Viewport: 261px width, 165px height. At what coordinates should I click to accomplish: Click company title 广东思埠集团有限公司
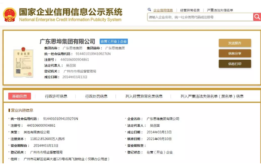tap(68, 41)
